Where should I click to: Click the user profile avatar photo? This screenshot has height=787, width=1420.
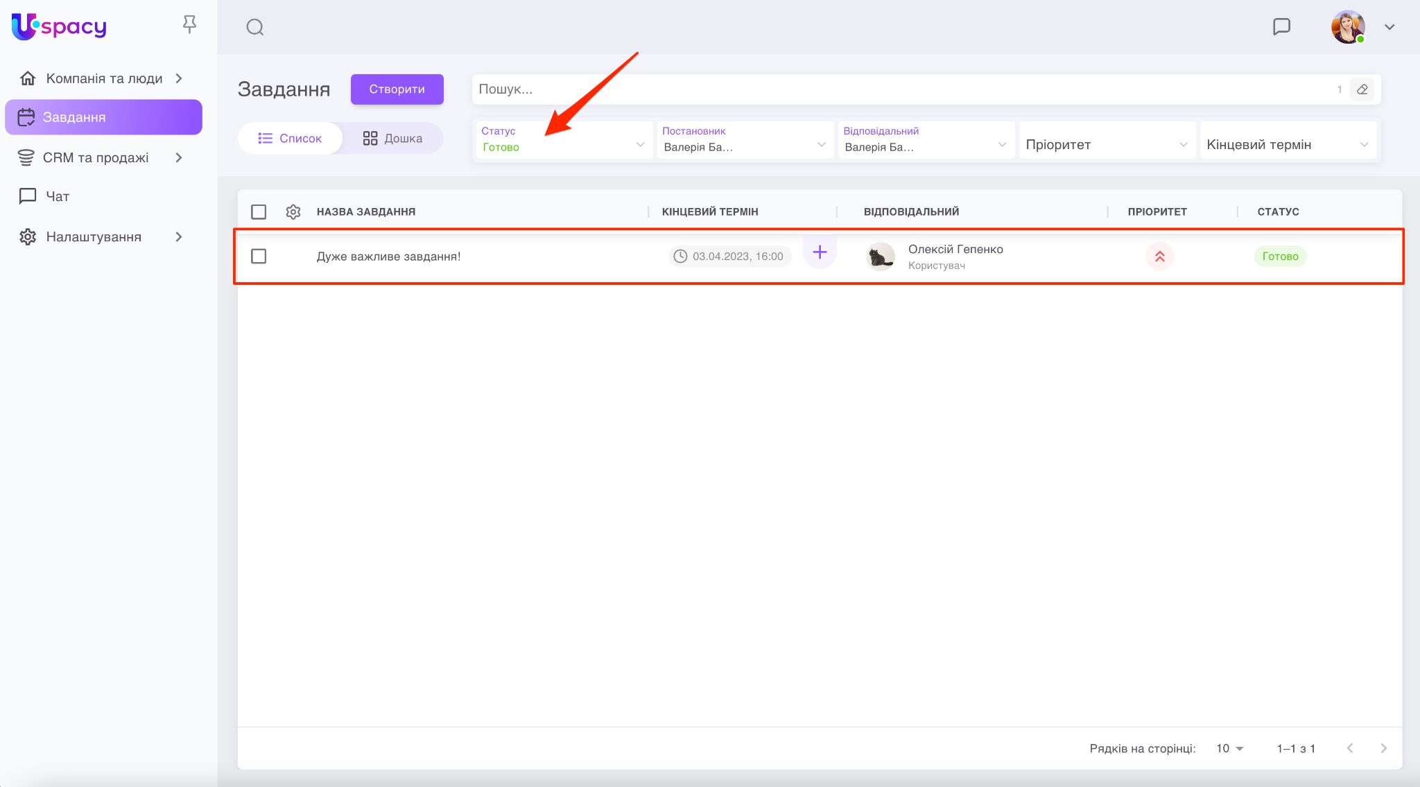[x=1347, y=27]
